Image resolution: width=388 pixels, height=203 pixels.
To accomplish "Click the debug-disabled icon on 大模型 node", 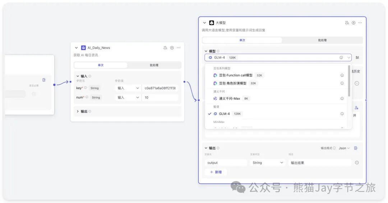I will pos(347,23).
